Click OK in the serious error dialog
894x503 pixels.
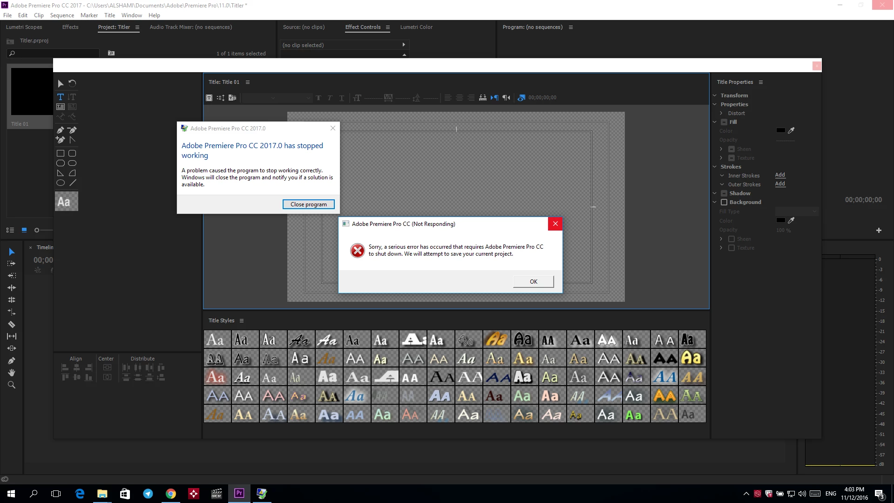click(534, 282)
